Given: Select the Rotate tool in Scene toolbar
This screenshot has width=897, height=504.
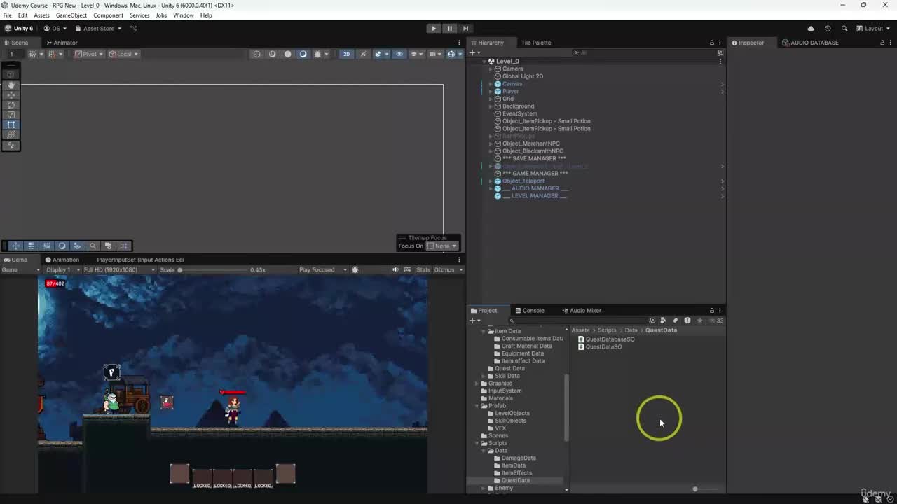Looking at the screenshot, I should pos(11,104).
